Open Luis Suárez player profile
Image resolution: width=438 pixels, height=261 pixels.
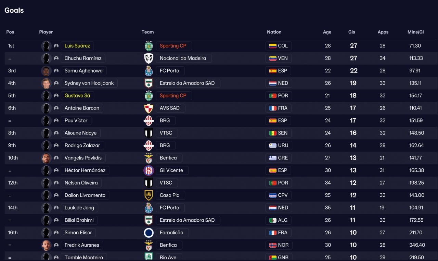pos(77,46)
